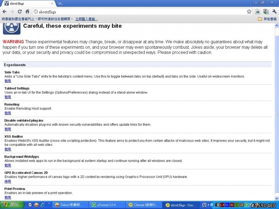Enable the Remoting experiment
The height and width of the screenshot is (209, 279).
click(x=8, y=113)
